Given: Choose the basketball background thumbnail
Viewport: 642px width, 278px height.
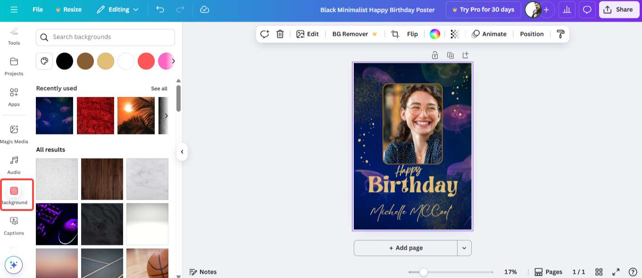Looking at the screenshot, I should pyautogui.click(x=147, y=262).
